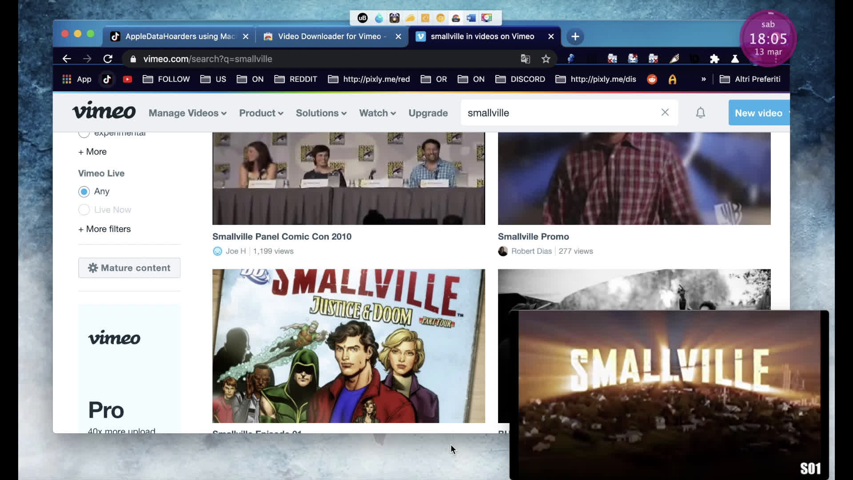The height and width of the screenshot is (480, 853).
Task: Open the Smallville Episode 01 thumbnail
Action: (348, 346)
